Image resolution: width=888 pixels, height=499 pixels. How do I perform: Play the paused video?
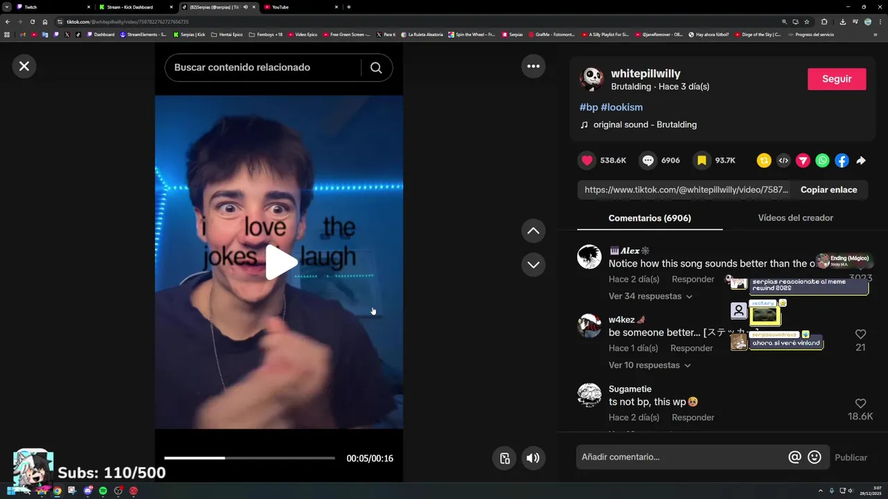[281, 262]
